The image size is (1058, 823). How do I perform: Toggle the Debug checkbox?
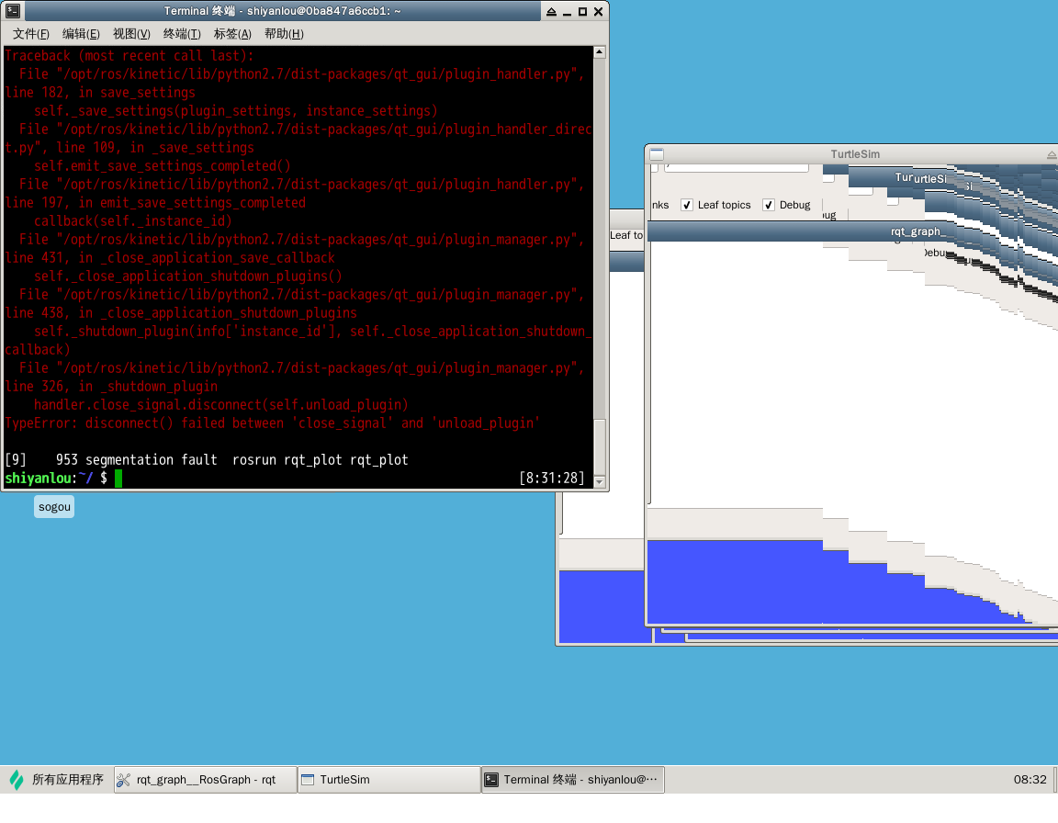[x=769, y=205]
